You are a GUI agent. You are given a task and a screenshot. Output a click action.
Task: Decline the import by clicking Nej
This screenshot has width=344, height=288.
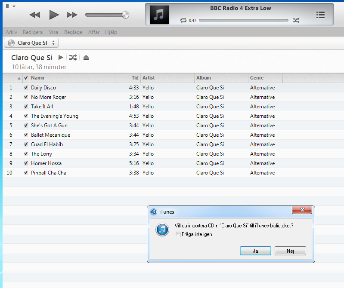(x=290, y=251)
